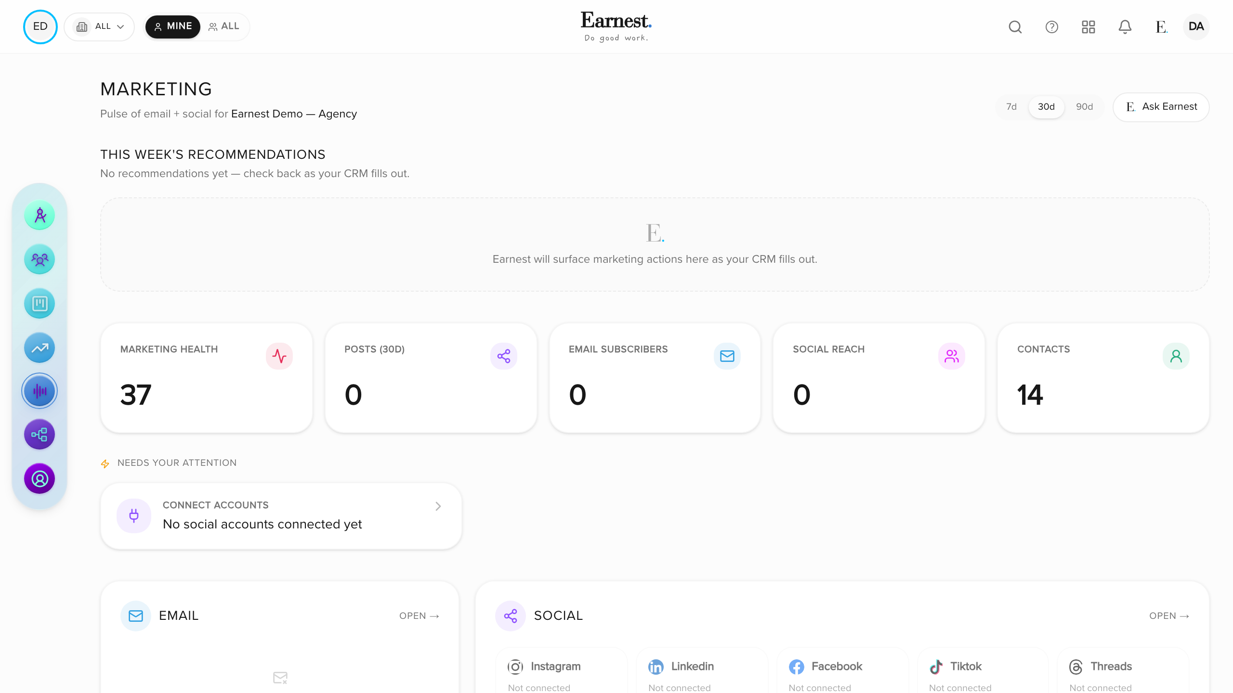
Task: Click the Social section share icon
Action: coord(511,616)
